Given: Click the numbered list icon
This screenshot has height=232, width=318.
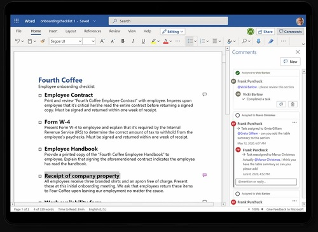Looking at the screenshot, I should point(203,41).
